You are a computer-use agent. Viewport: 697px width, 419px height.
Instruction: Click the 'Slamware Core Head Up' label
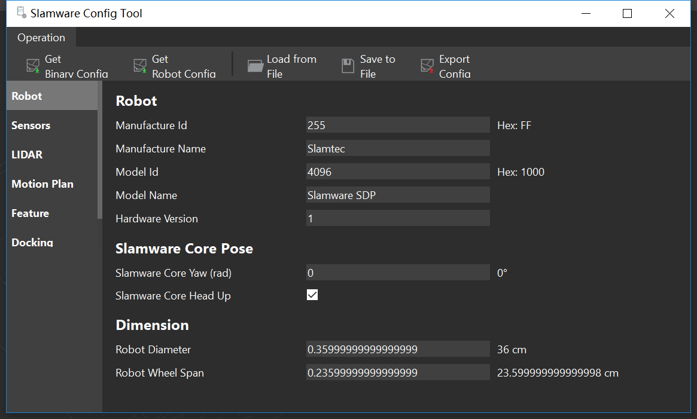click(x=173, y=296)
